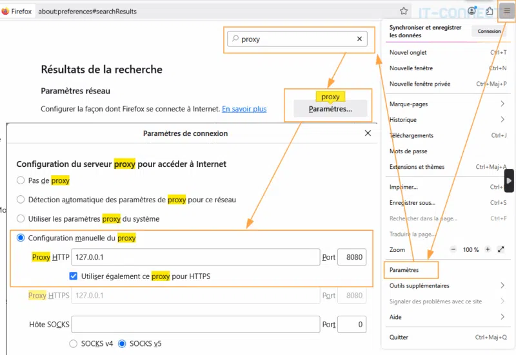The width and height of the screenshot is (516, 355).
Task: Click the Proxy HTTP port field 8080
Action: tap(352, 257)
